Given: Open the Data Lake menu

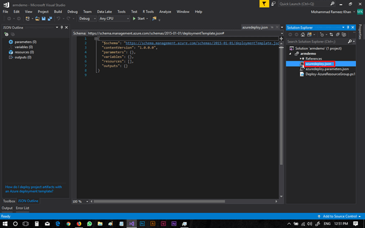Looking at the screenshot, I should 104,12.
